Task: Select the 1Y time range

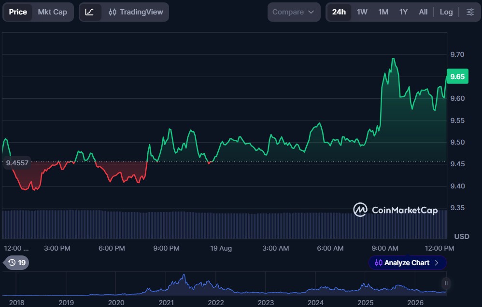Action: 403,12
